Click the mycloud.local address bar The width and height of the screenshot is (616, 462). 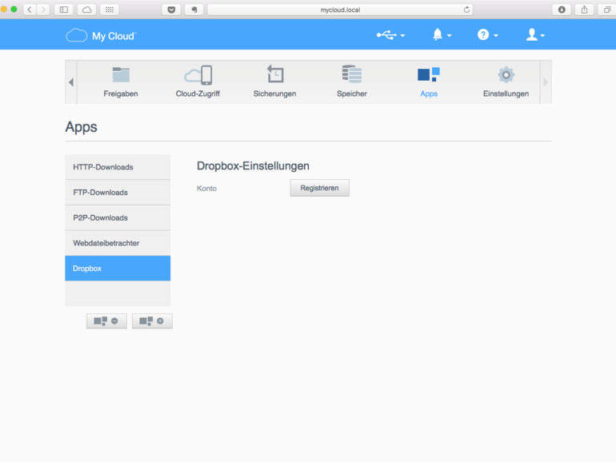340,10
